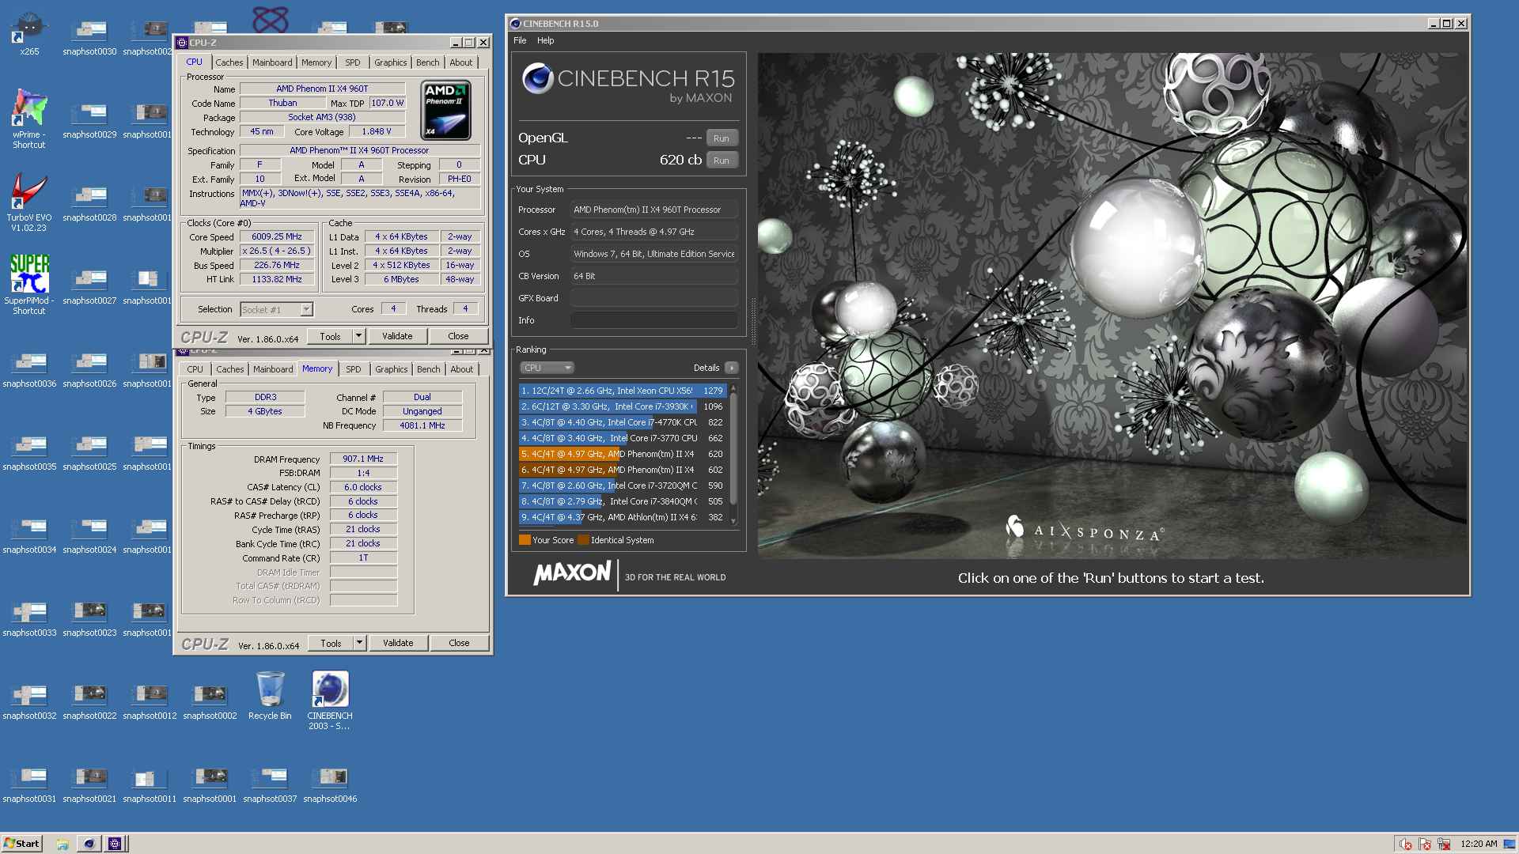Click Validate in the CPU-Z CPU window
This screenshot has width=1519, height=854.
pyautogui.click(x=397, y=336)
